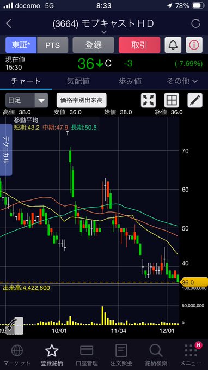Open the menu grid icon
This screenshot has height=370, width=208.
click(x=191, y=350)
